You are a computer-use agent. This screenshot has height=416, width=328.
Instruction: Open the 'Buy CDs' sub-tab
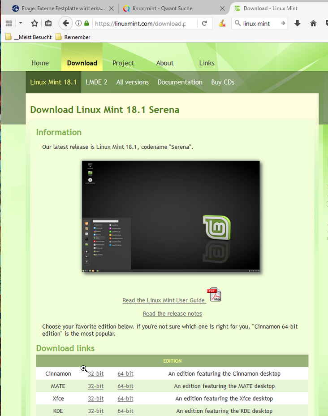[x=223, y=82]
